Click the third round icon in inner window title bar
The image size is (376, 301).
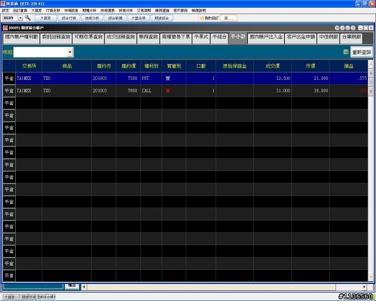point(348,28)
